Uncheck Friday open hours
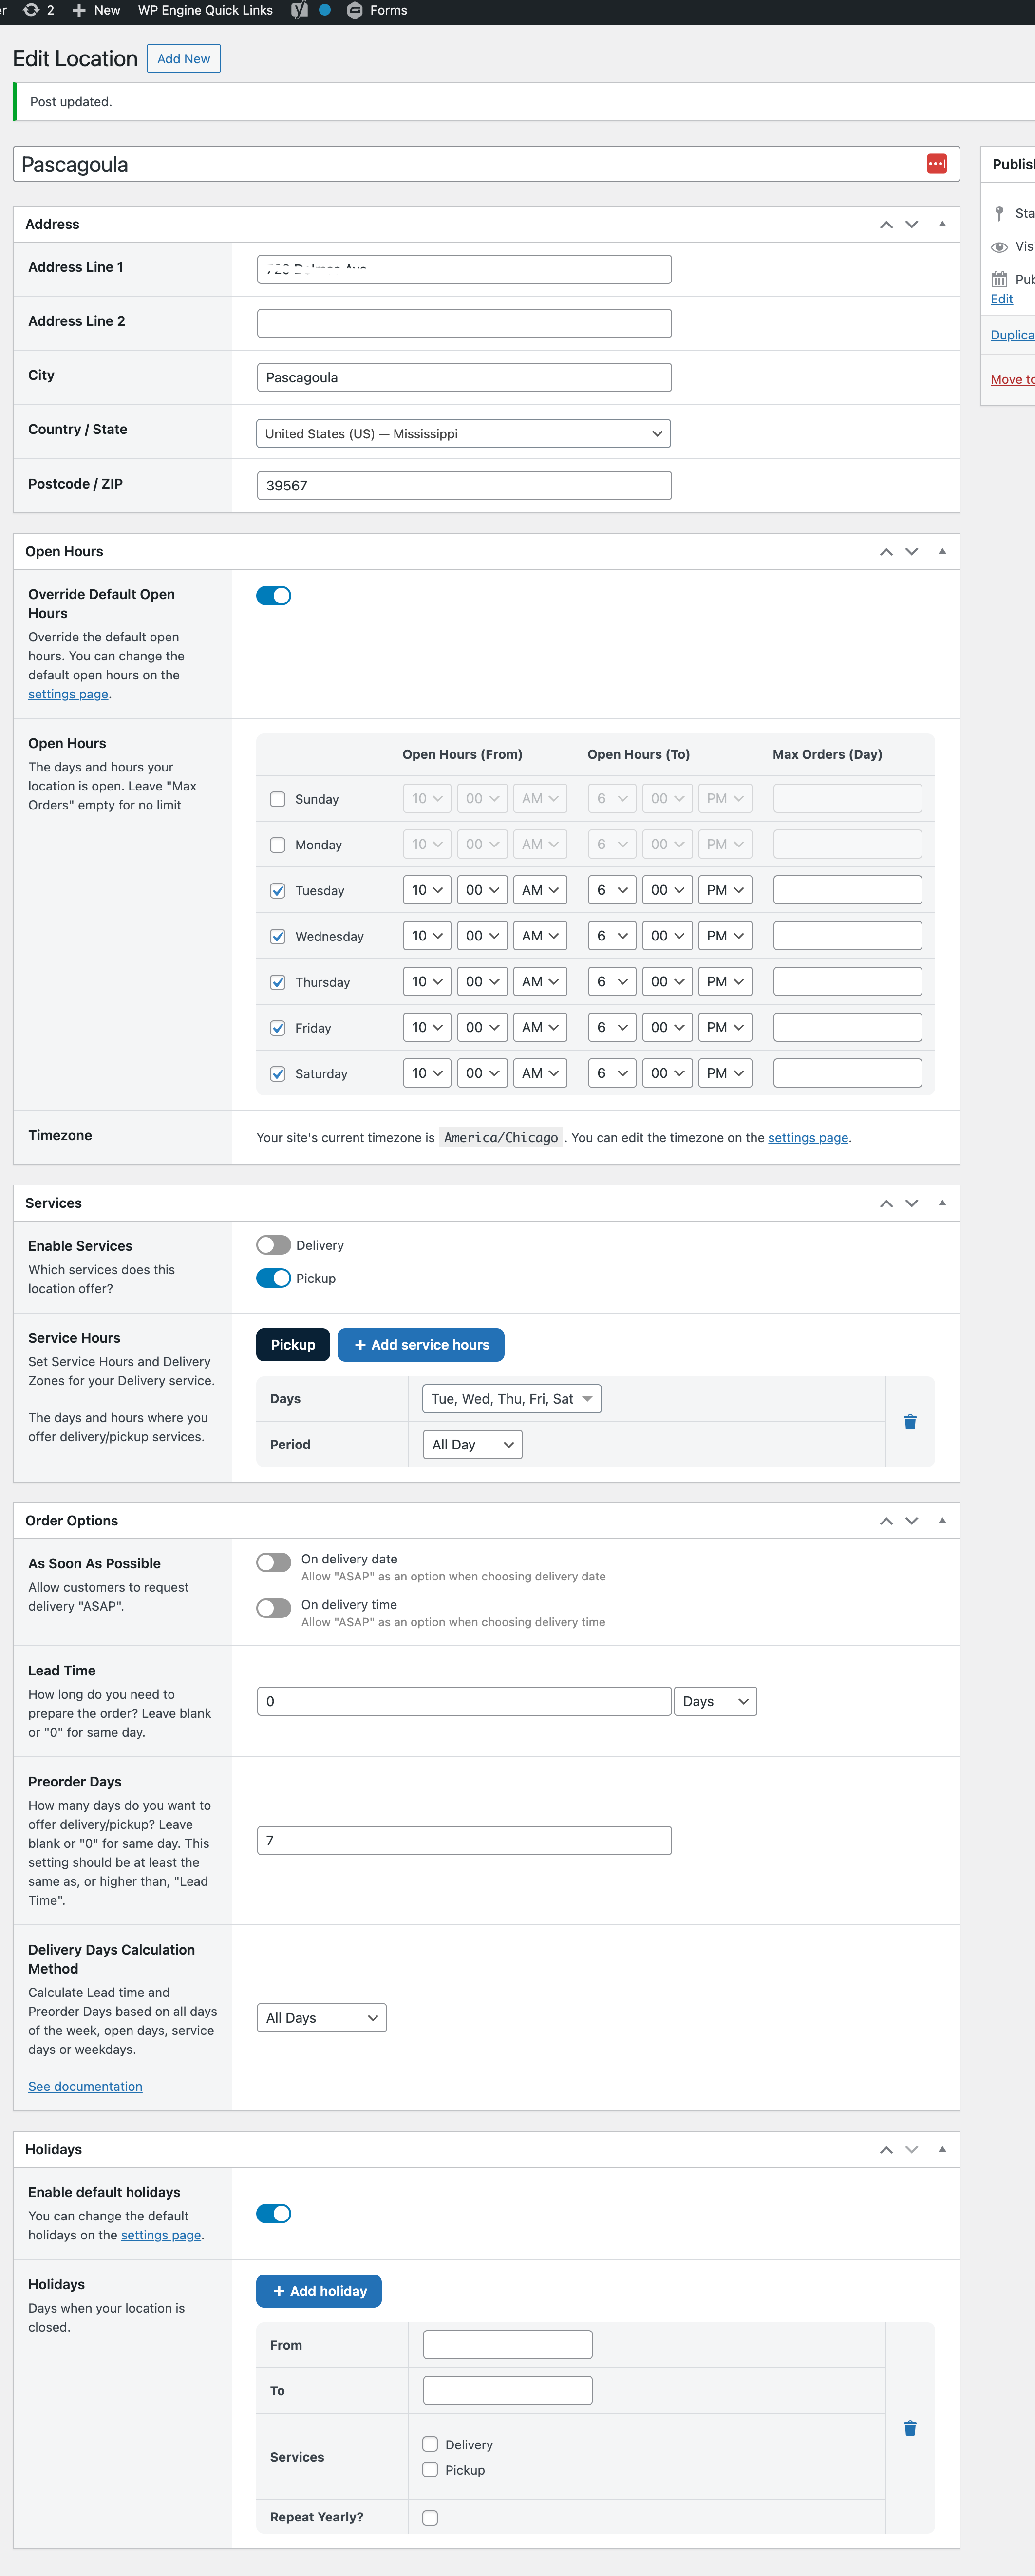 278,1028
